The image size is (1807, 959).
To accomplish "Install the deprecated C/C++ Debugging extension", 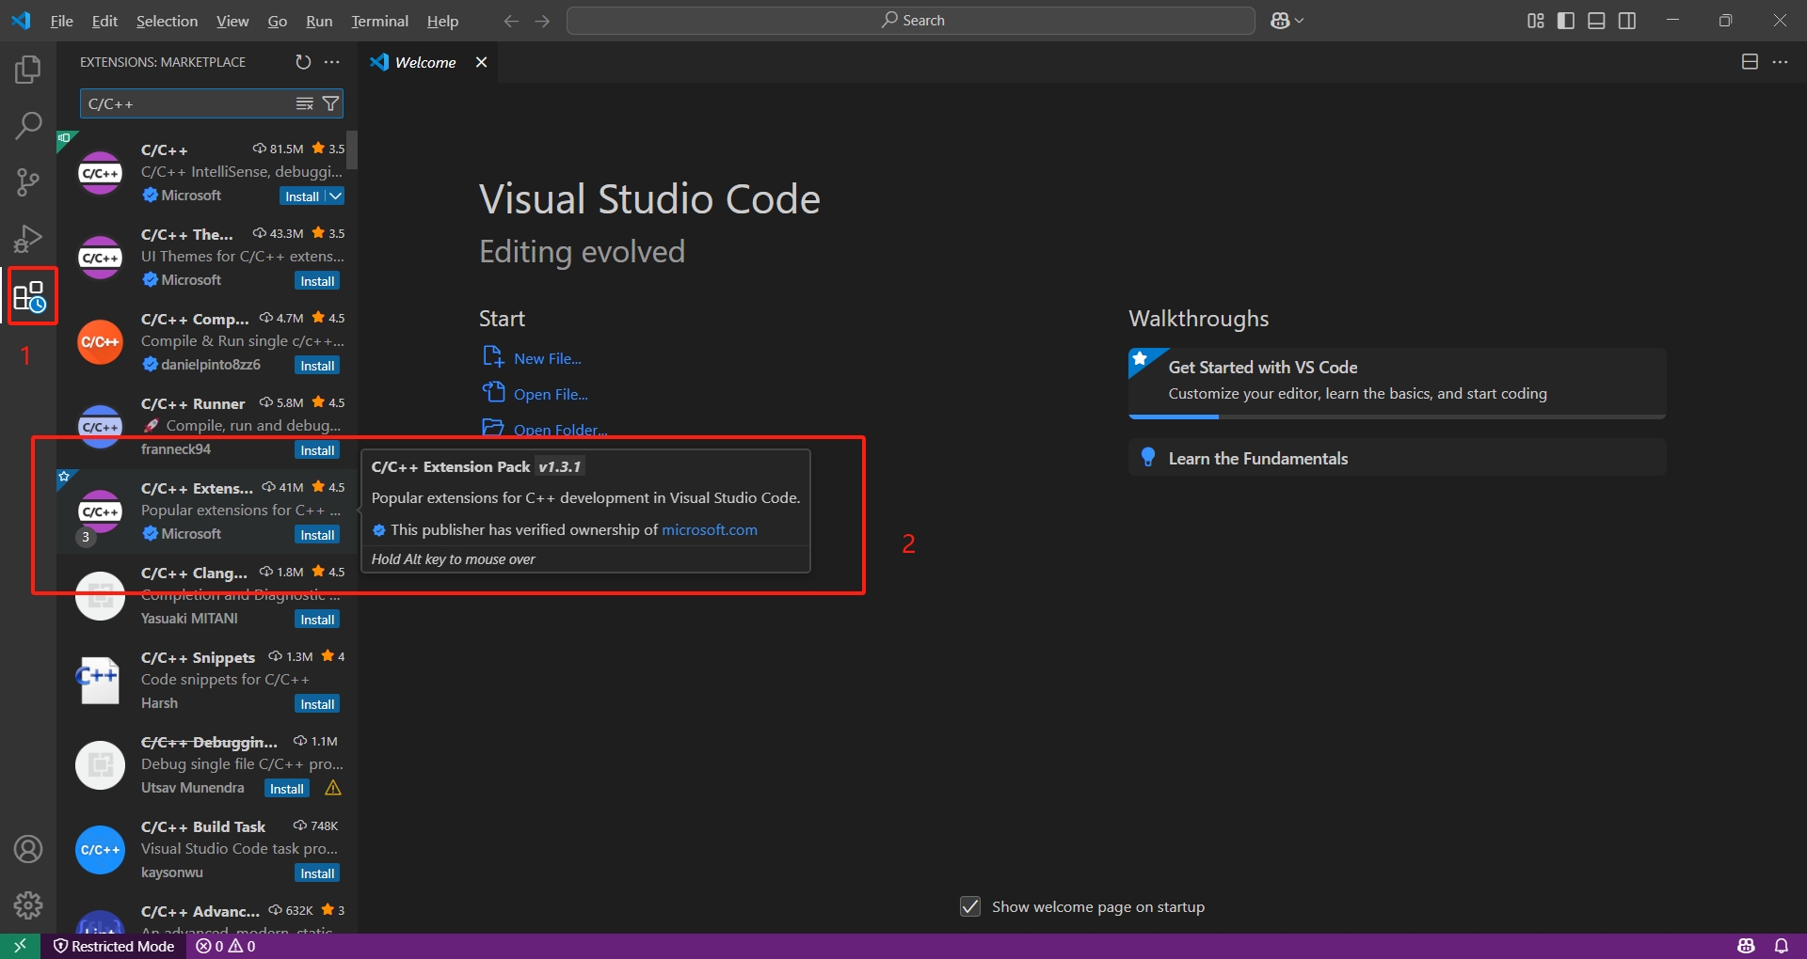I will 286,789.
